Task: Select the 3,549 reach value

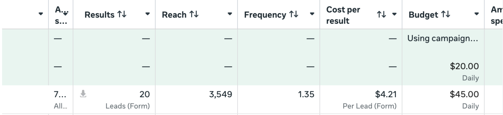Action: [220, 95]
